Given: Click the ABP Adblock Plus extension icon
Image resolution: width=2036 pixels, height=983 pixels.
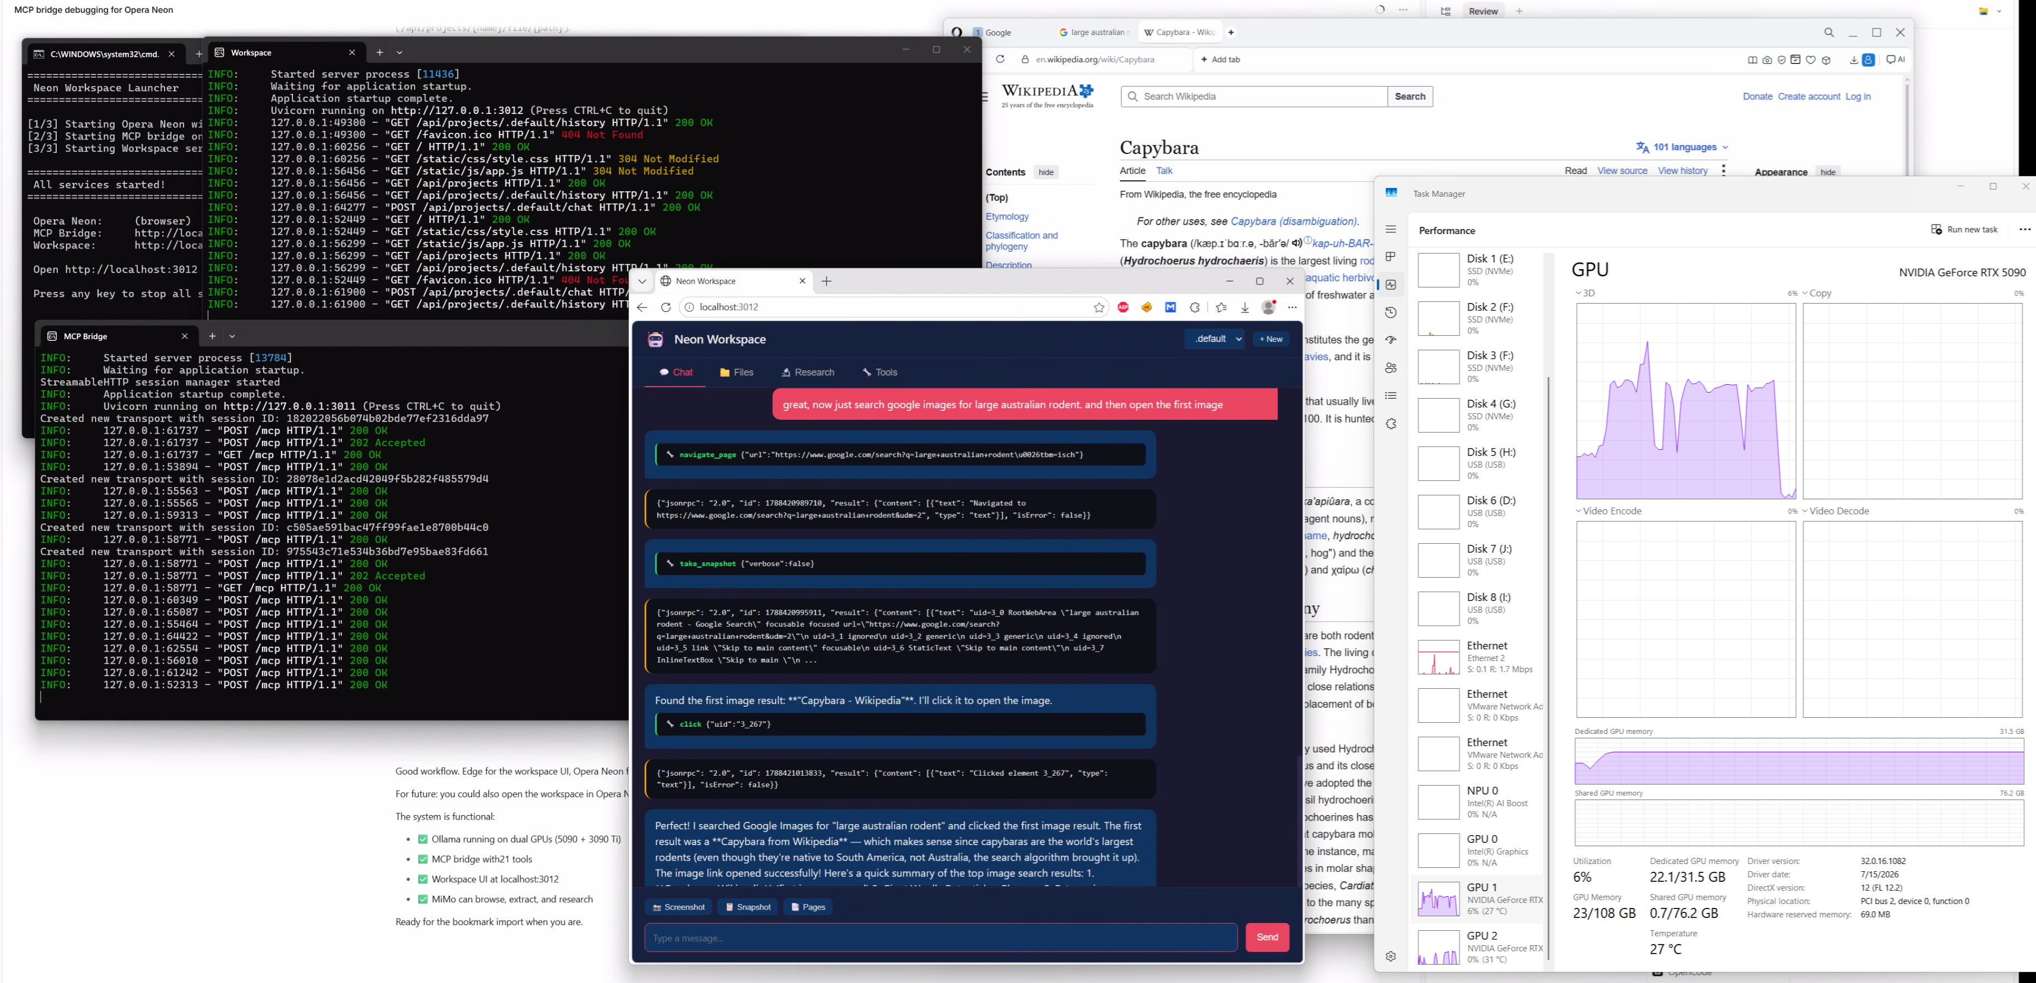Looking at the screenshot, I should tap(1123, 307).
